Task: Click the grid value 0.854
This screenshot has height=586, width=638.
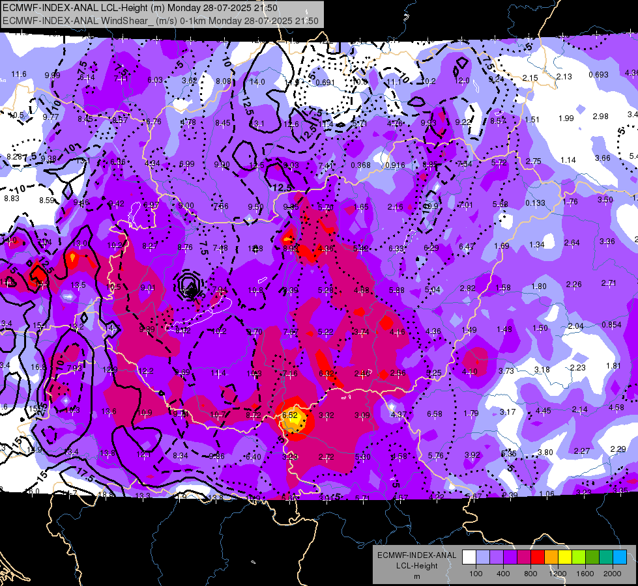Action: (611, 324)
